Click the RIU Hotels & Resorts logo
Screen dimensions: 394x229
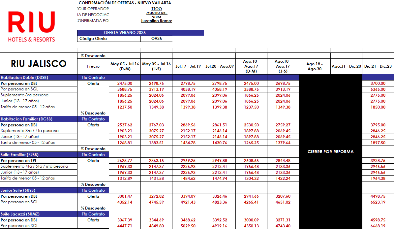31,26
